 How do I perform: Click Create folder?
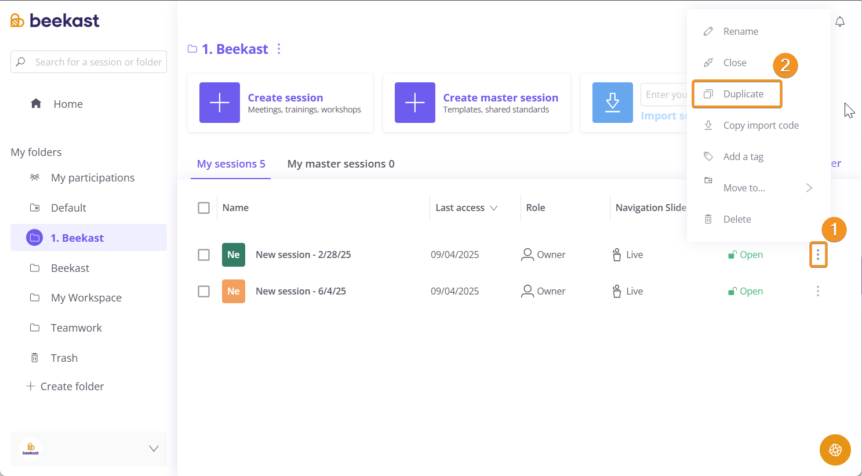point(66,386)
